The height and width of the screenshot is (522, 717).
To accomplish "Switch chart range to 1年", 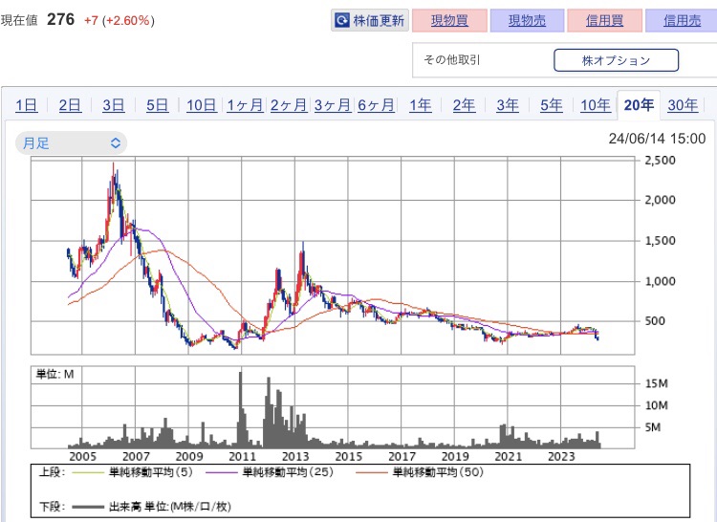I will click(421, 105).
